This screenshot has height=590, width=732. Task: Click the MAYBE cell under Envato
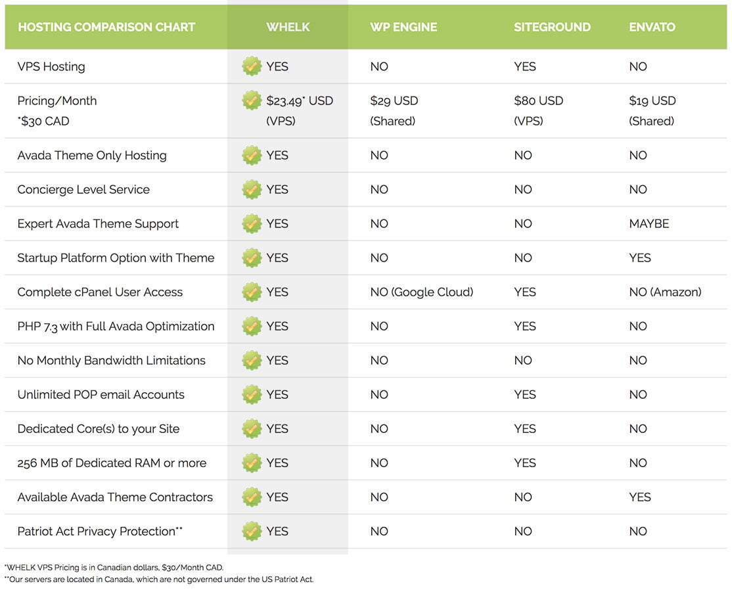649,224
